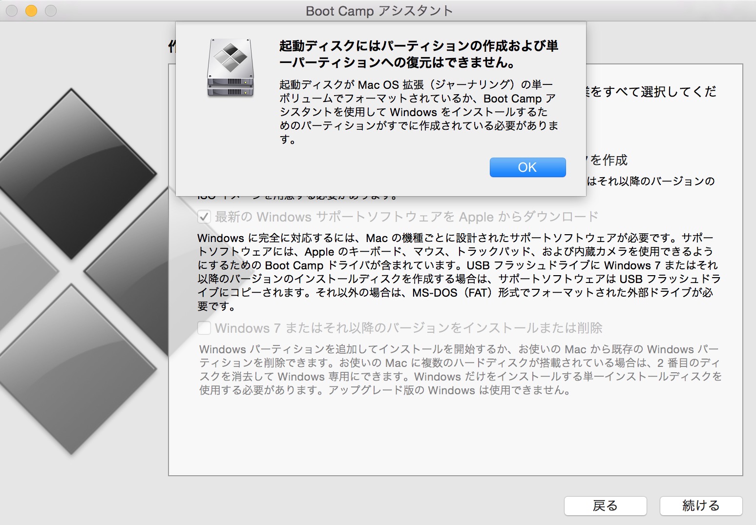Click the yellow minimize window button
The width and height of the screenshot is (756, 525).
(31, 10)
